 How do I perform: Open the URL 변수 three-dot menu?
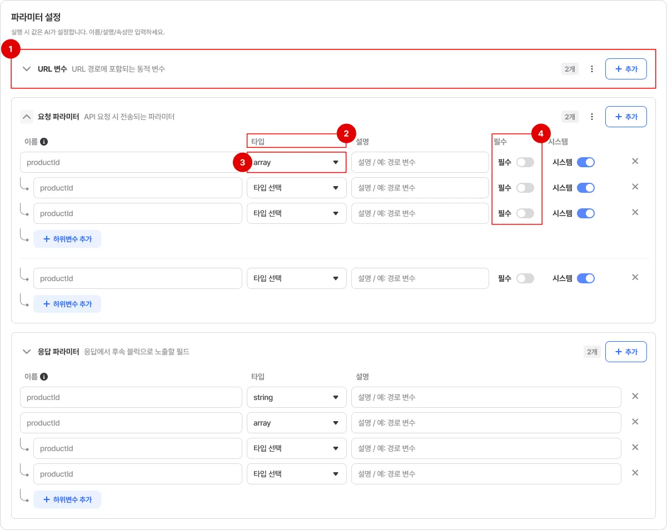592,69
